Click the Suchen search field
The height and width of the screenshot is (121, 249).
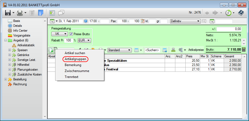tap(152, 50)
